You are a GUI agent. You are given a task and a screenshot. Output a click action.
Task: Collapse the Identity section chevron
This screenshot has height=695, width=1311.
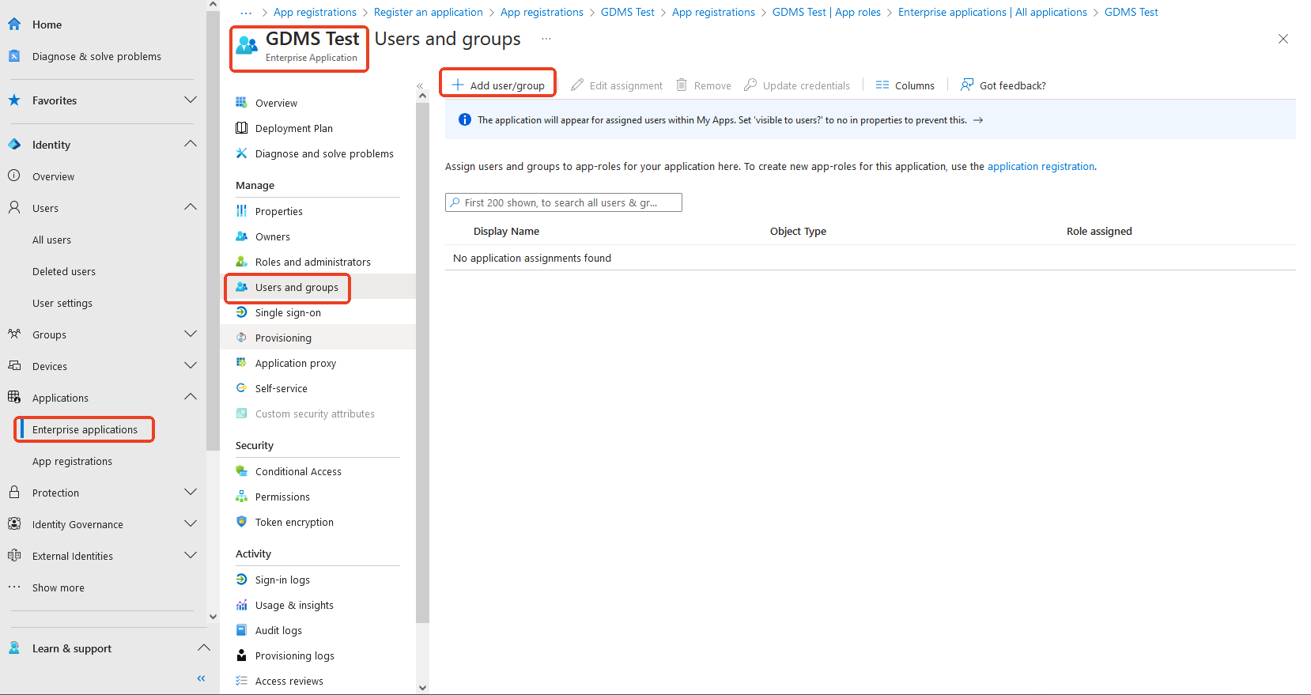pyautogui.click(x=191, y=144)
